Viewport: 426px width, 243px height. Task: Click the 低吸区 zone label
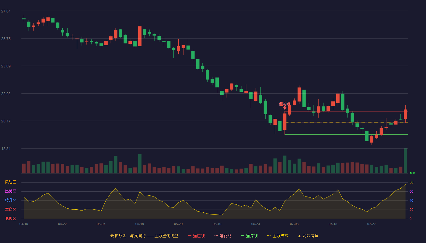(x=10, y=218)
